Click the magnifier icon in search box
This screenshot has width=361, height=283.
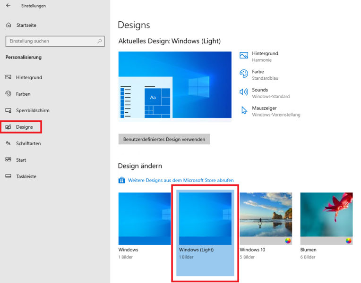(100, 41)
